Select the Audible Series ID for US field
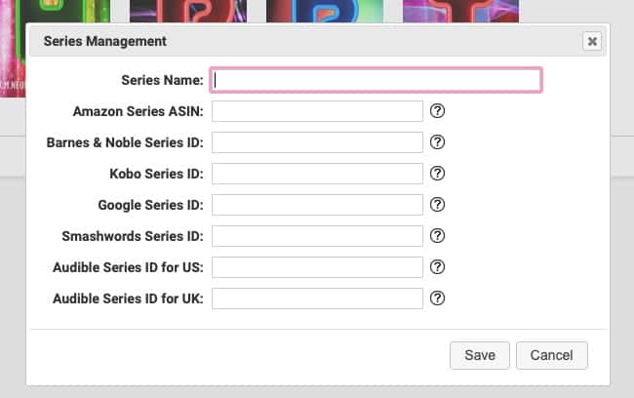 [317, 267]
